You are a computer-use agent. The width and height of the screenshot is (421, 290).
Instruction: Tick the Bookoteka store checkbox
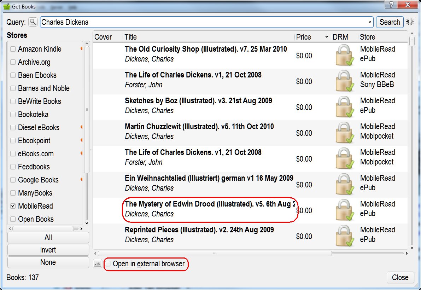(x=13, y=114)
